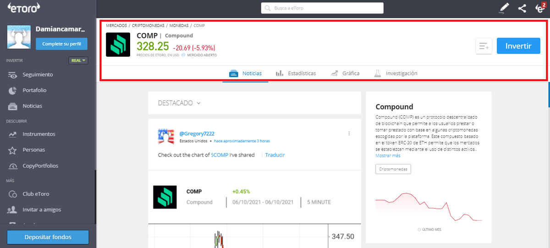Click CRIPTOMONEDAS in the breadcrumb
This screenshot has height=248, width=550.
pos(147,26)
